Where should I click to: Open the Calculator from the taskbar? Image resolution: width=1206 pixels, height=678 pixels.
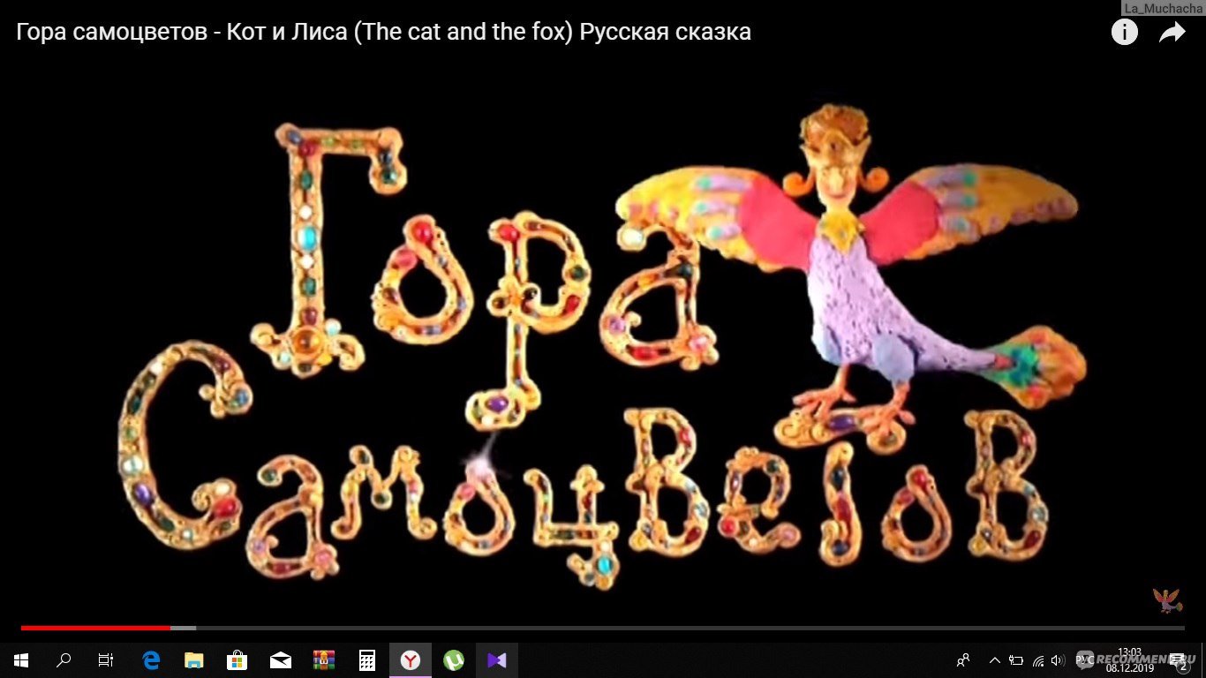[x=367, y=659]
